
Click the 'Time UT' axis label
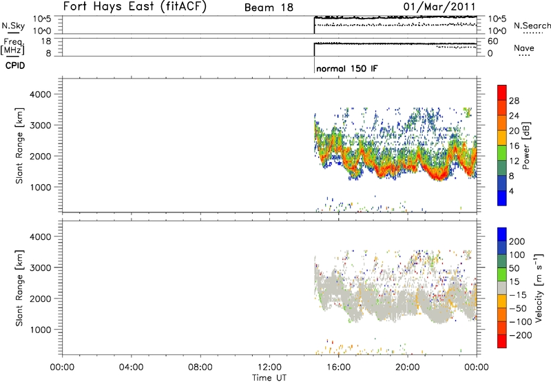click(x=269, y=377)
